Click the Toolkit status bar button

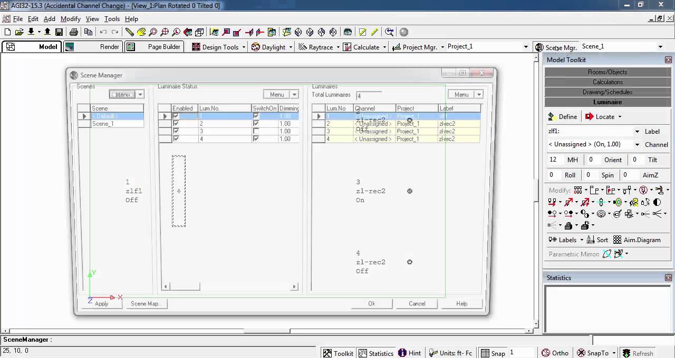tap(338, 353)
